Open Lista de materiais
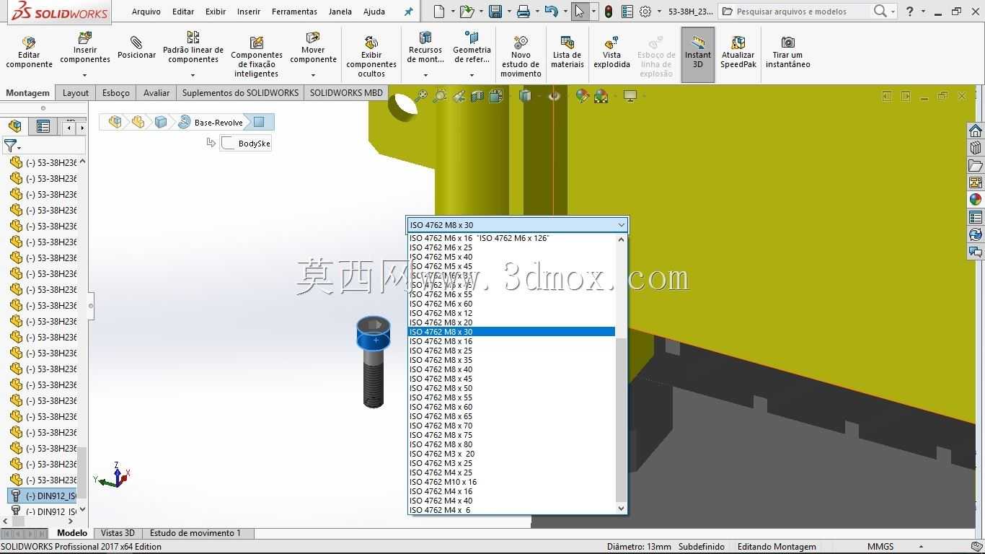Screen dimensions: 985x554 pyautogui.click(x=567, y=52)
